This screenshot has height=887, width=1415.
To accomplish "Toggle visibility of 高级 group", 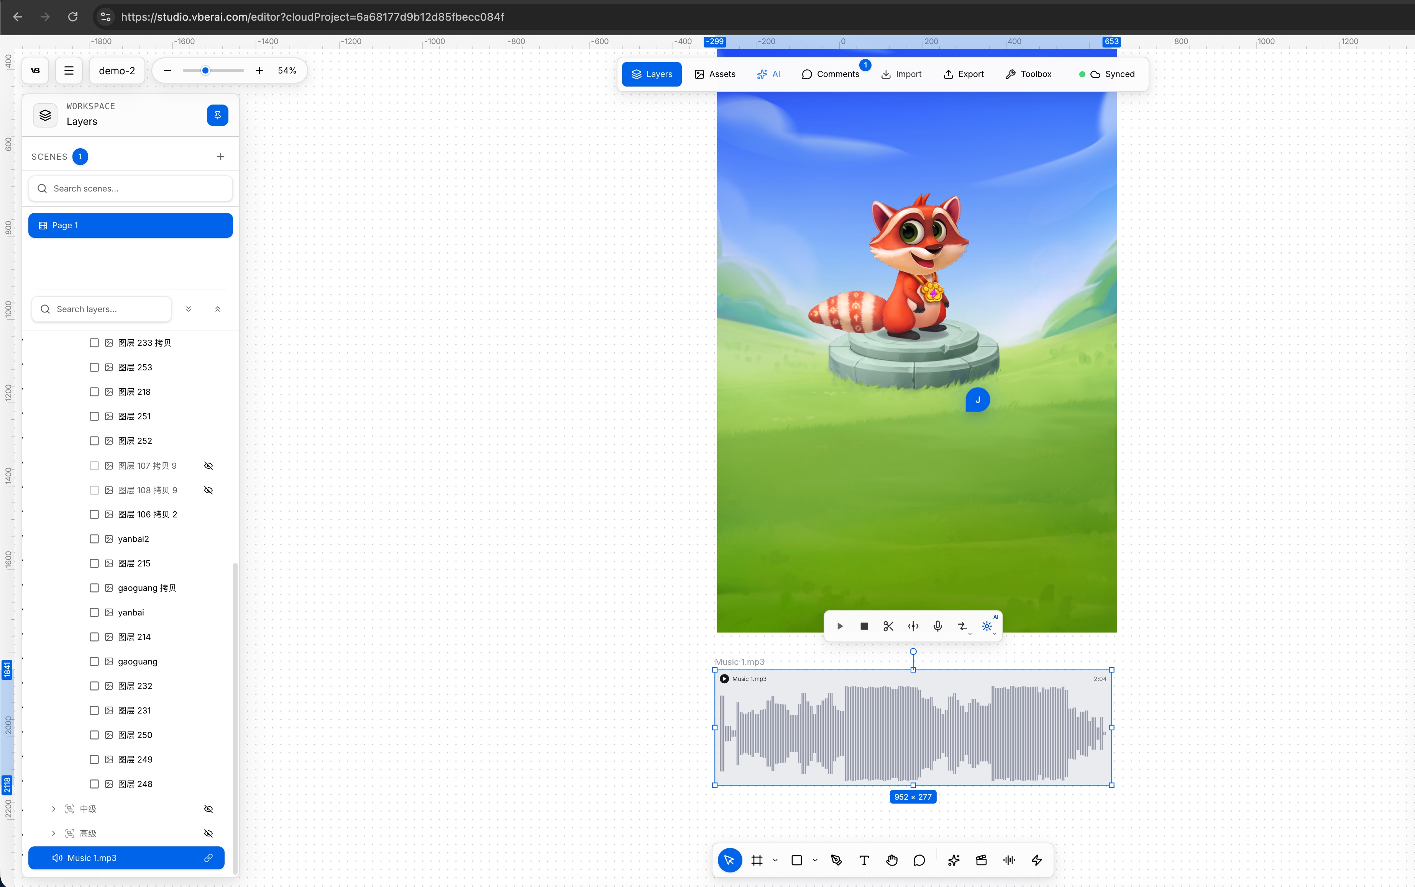I will [208, 834].
